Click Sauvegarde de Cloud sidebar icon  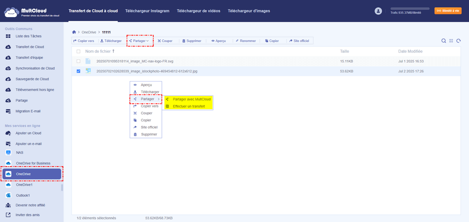tap(8, 79)
